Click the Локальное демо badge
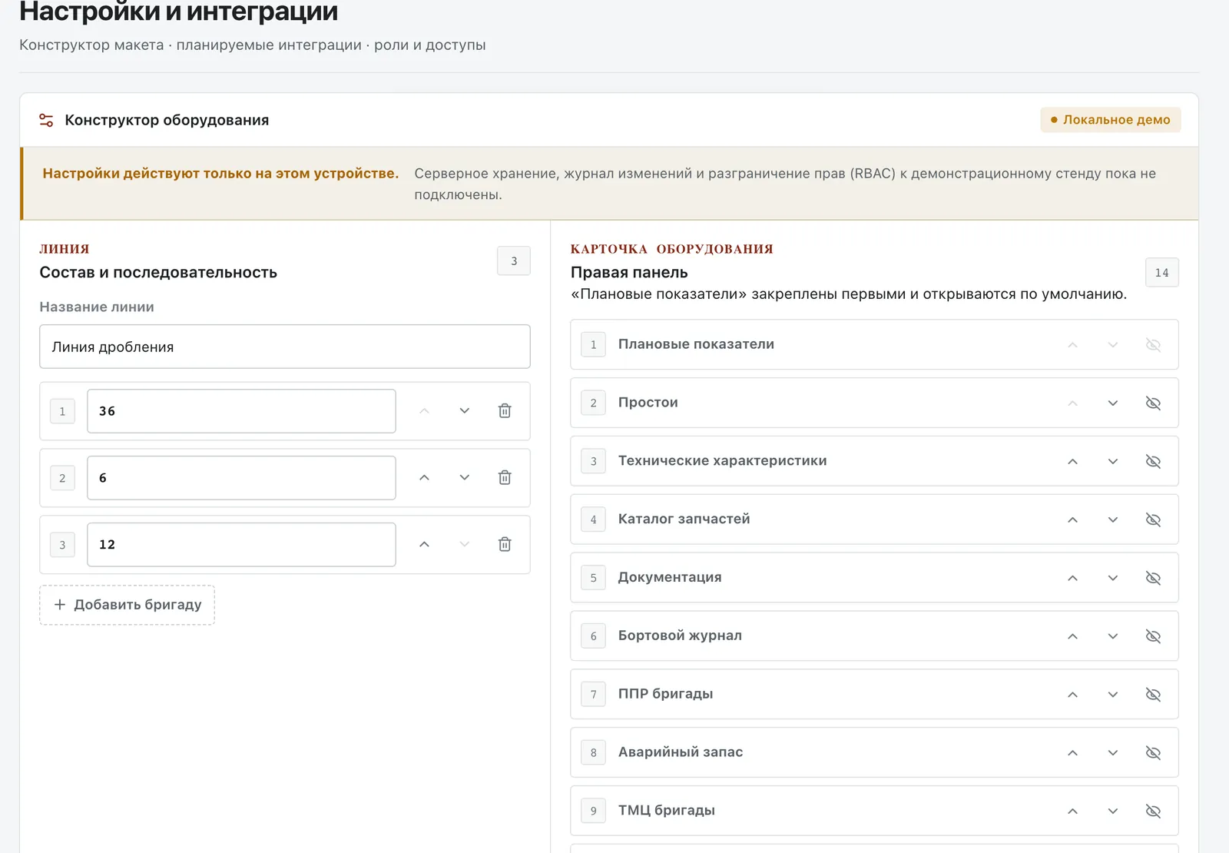 (x=1110, y=120)
